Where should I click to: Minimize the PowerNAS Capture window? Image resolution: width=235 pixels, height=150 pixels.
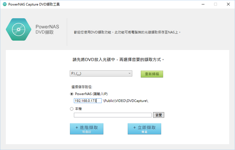coord(203,4)
